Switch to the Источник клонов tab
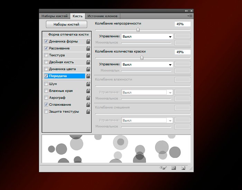 (x=102, y=16)
